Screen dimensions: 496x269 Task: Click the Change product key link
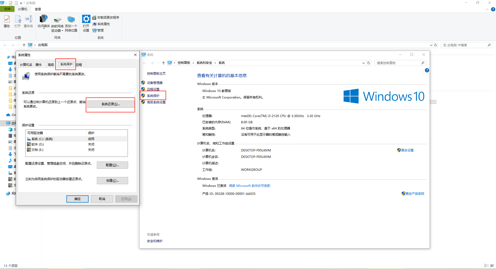coord(415,194)
